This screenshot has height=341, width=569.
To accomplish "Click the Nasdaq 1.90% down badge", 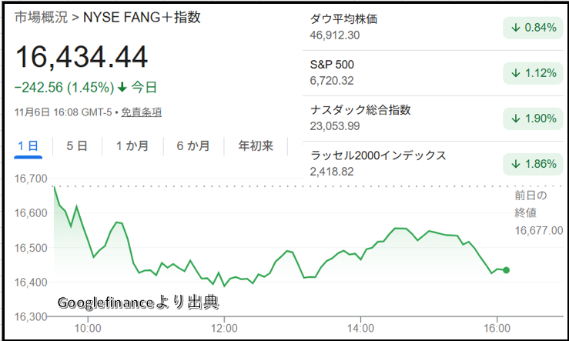I will click(531, 119).
